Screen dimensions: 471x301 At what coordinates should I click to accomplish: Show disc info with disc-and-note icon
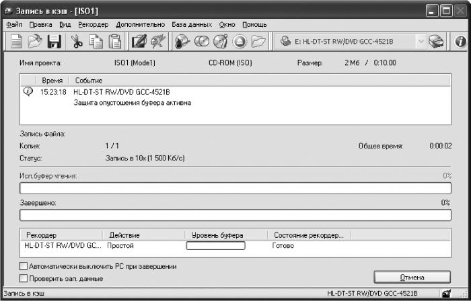[221, 42]
